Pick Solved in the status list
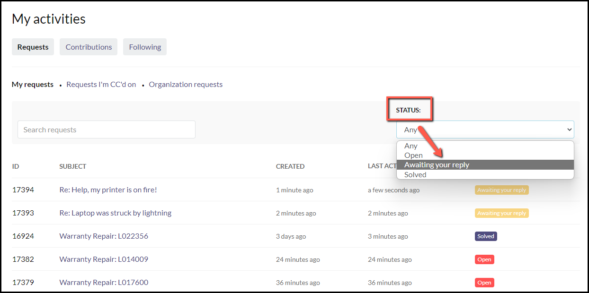 pos(415,175)
